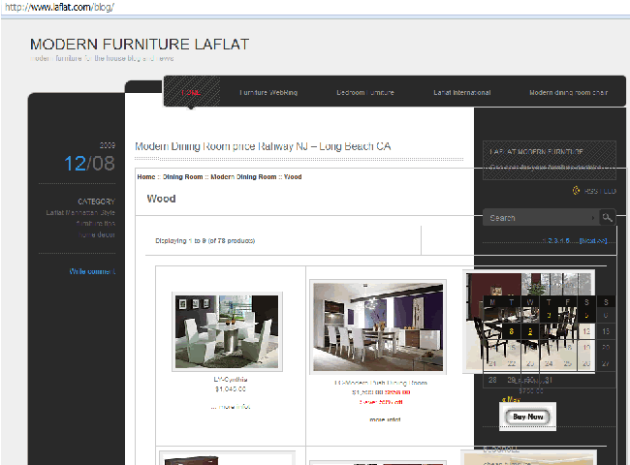
Task: Click more info under LY-Cynthia
Action: (x=231, y=407)
